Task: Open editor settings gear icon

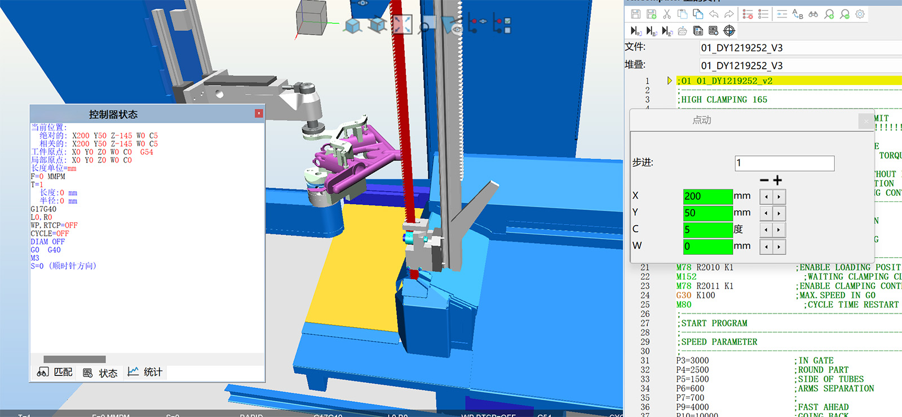Action: (x=860, y=14)
